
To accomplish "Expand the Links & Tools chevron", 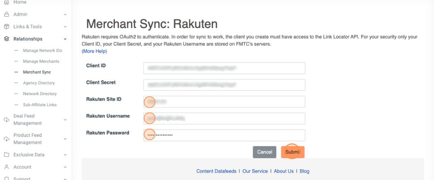I will click(x=65, y=27).
